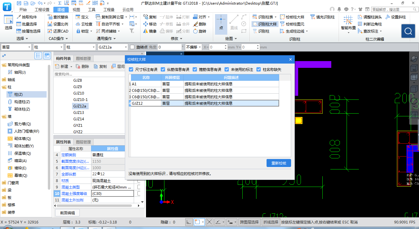This screenshot has width=419, height=229.
Task: Click the 折线选择 status bar button
Action: coord(271,222)
